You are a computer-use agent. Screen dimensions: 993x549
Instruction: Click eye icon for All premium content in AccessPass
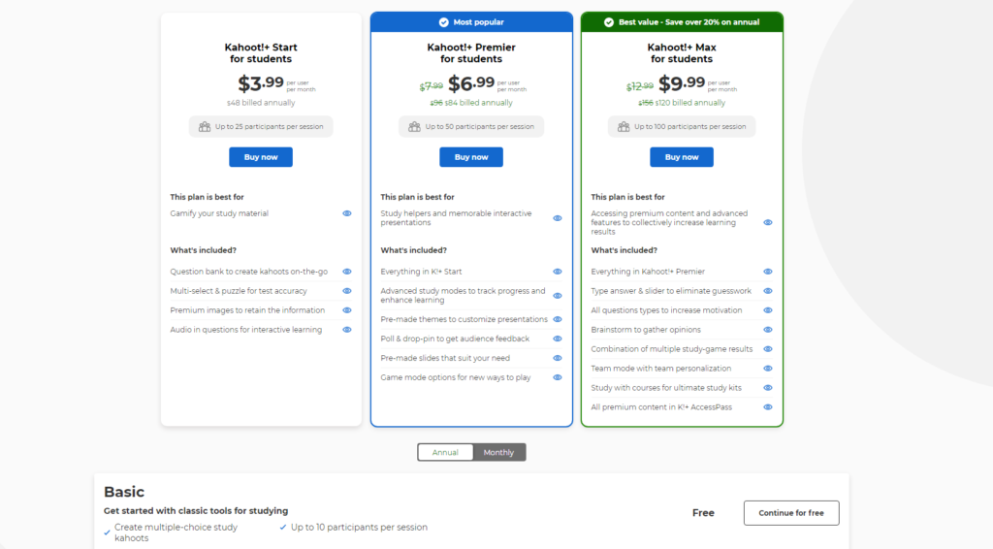768,407
